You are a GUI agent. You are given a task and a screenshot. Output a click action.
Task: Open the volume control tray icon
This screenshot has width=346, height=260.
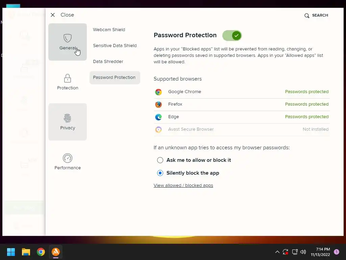point(303,252)
